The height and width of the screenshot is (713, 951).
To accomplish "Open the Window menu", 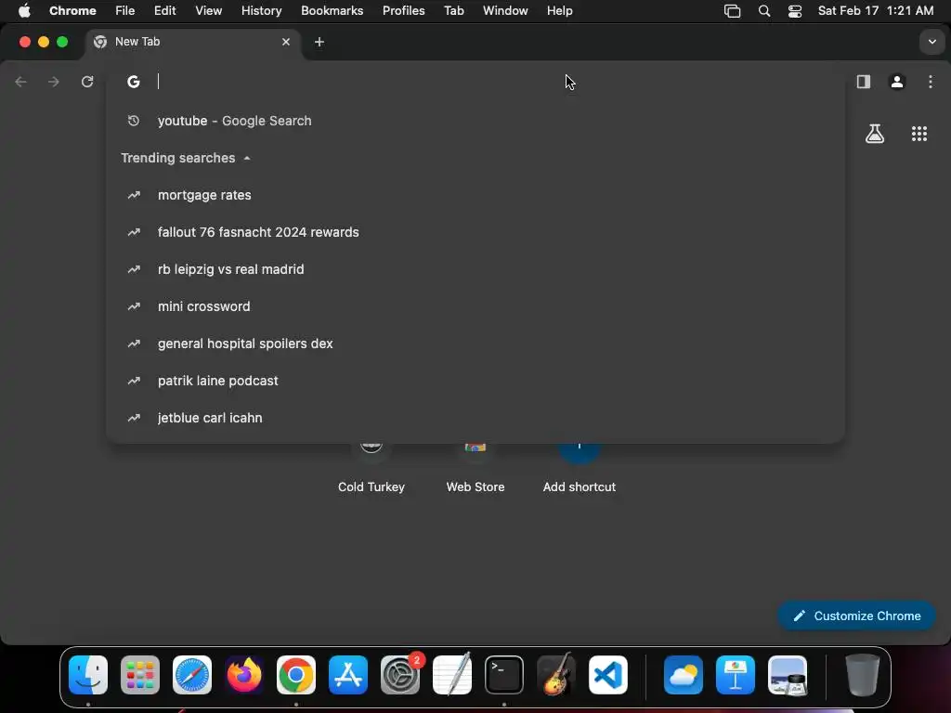I will [x=505, y=11].
